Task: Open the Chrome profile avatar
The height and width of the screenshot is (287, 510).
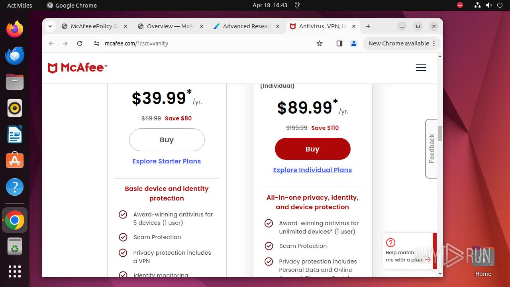Action: tap(353, 43)
